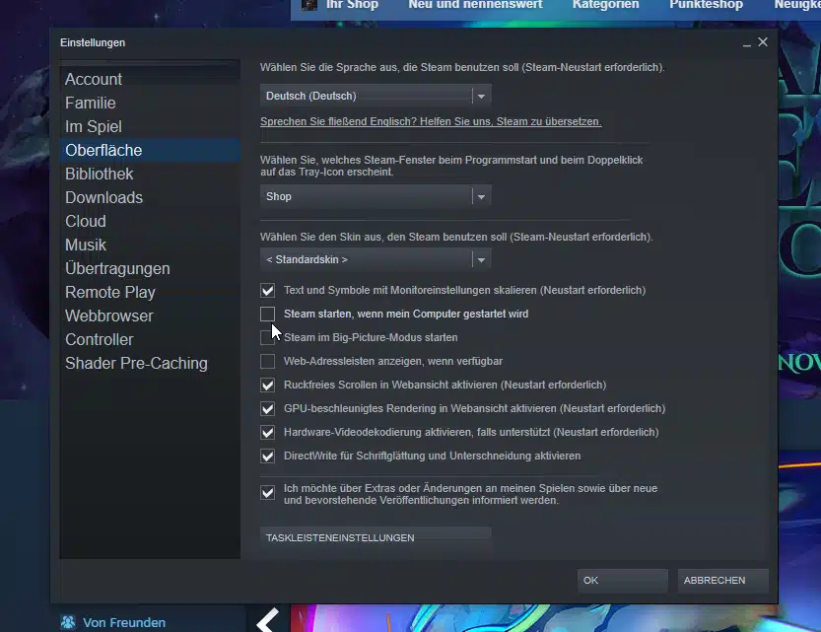Click the arrow of the Deutsch dropdown

[481, 97]
